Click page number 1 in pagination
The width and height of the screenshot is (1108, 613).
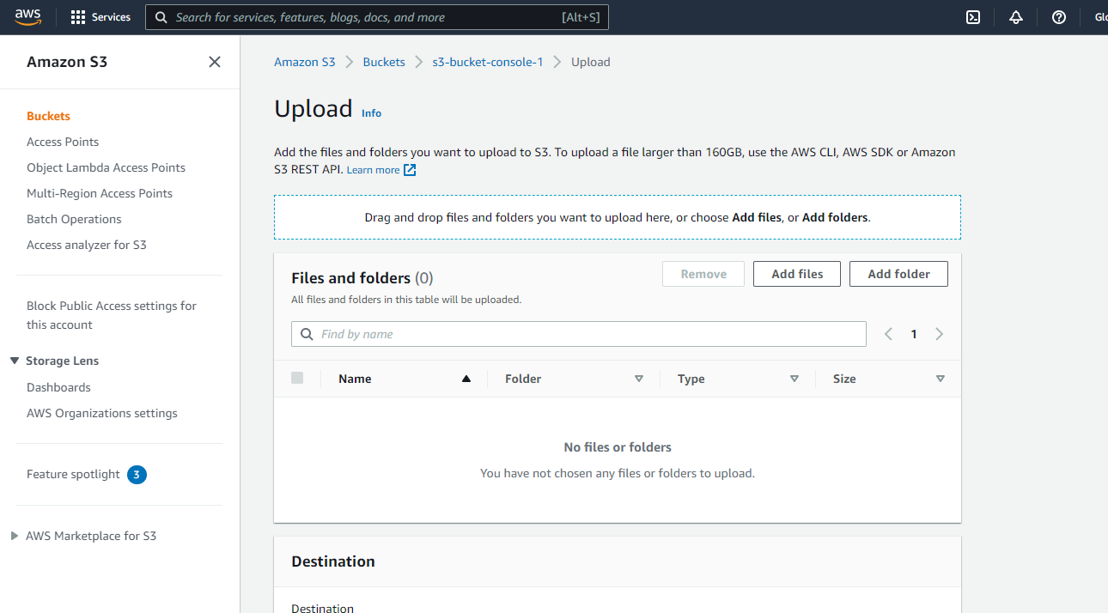coord(914,334)
